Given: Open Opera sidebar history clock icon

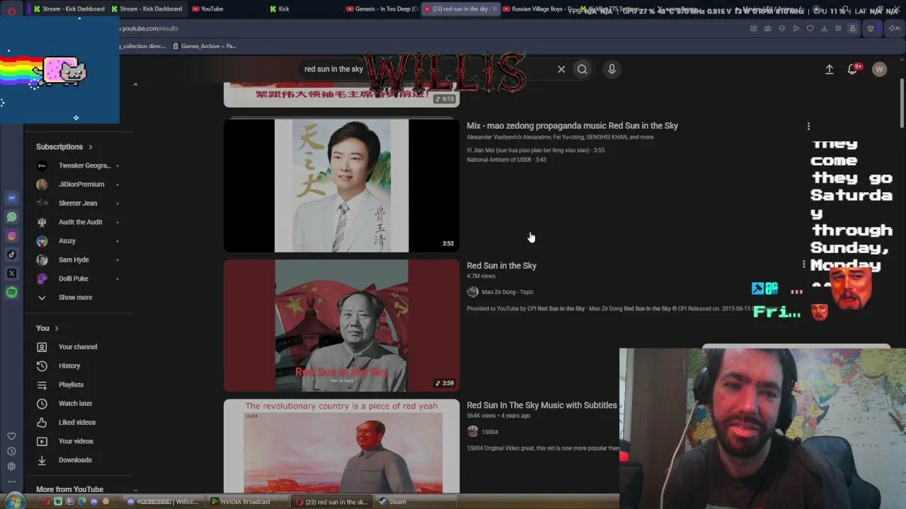Looking at the screenshot, I should [11, 451].
